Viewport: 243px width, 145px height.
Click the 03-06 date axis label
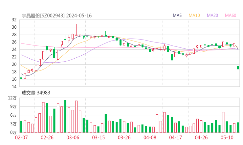[73, 137]
